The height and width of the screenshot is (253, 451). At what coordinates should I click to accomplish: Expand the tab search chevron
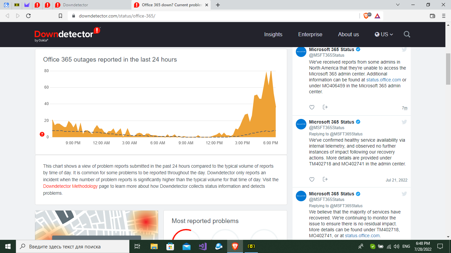(398, 5)
